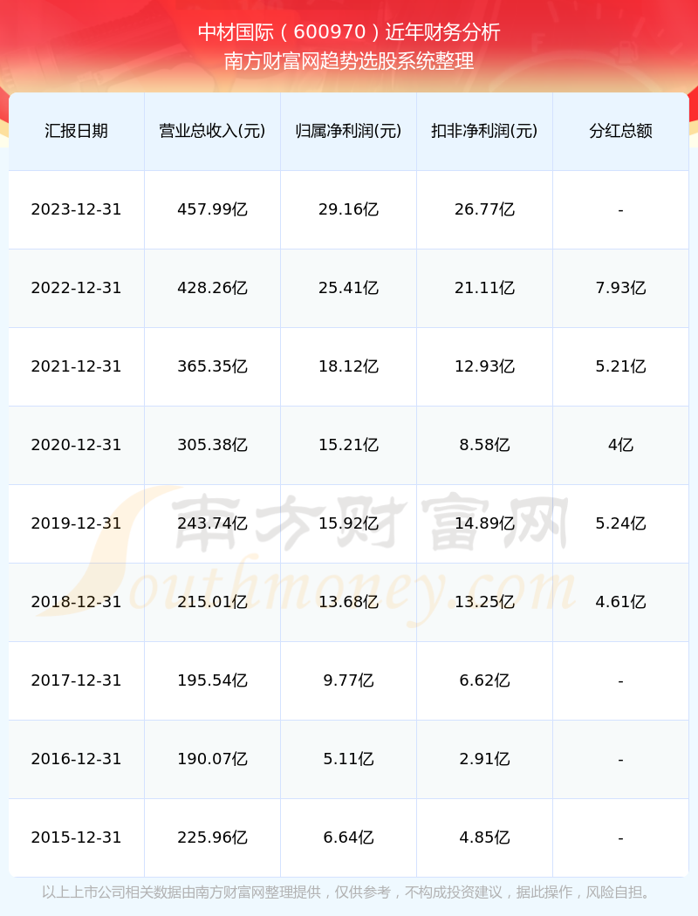Select the 225.96亿 revenue cell
The width and height of the screenshot is (698, 916).
coord(213,837)
